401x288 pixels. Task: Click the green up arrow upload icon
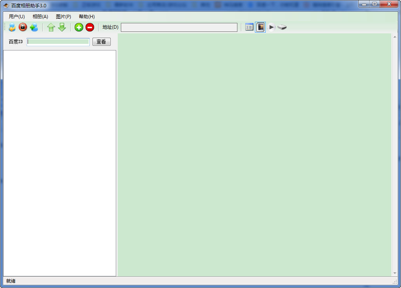[51, 27]
